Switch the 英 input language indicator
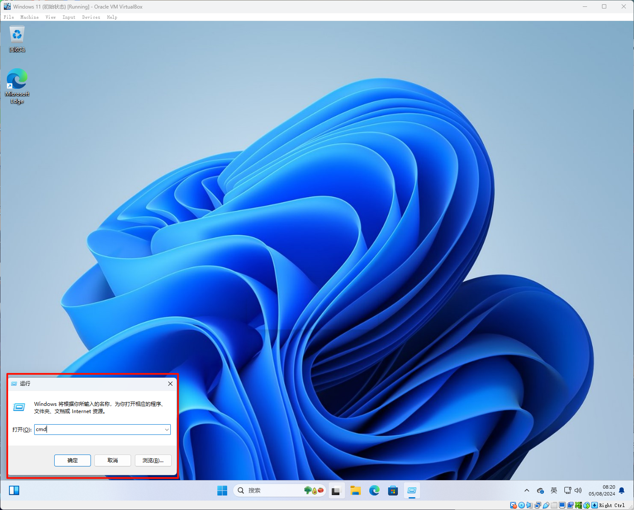This screenshot has width=634, height=510. pyautogui.click(x=554, y=490)
